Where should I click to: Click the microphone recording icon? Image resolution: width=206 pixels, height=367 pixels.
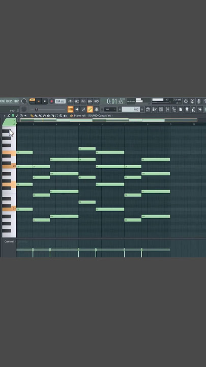pos(199,101)
